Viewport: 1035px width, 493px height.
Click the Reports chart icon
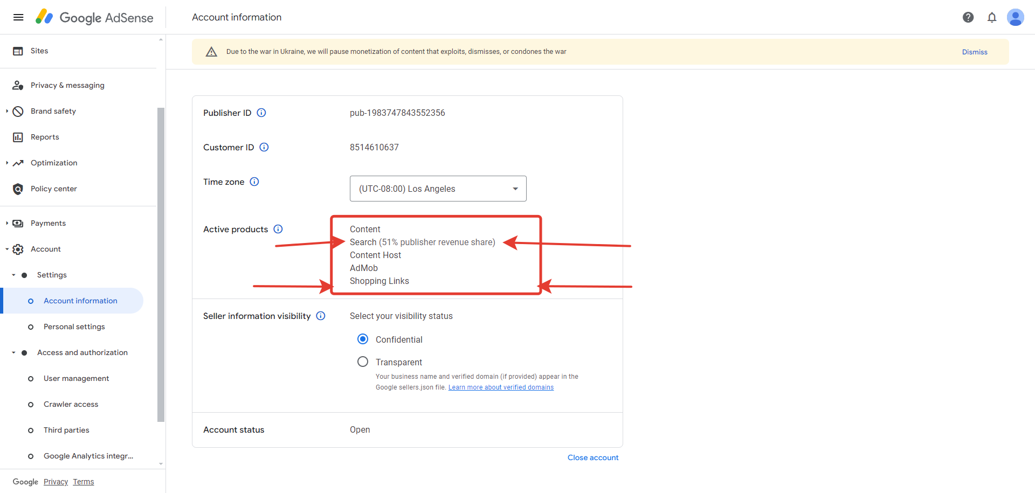(x=18, y=137)
